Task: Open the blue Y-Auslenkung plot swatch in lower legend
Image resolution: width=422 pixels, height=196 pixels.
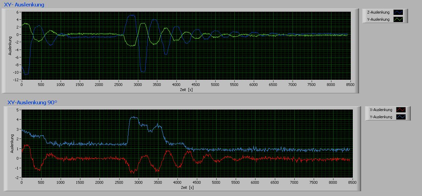Action: (401, 117)
